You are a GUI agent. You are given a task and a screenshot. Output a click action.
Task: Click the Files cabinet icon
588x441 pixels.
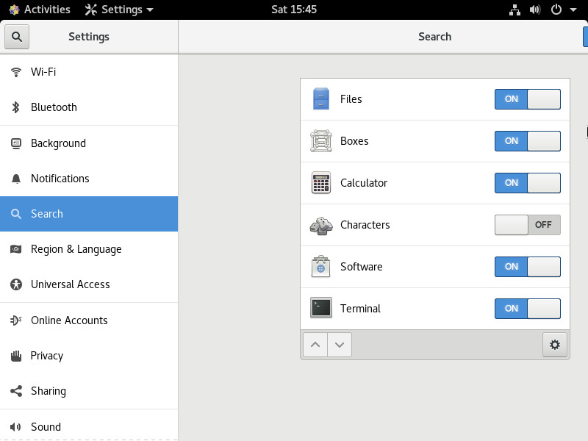[321, 99]
